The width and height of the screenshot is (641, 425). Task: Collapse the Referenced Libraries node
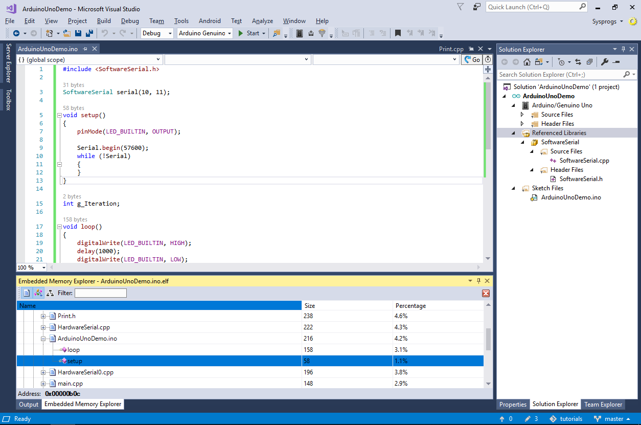point(514,133)
